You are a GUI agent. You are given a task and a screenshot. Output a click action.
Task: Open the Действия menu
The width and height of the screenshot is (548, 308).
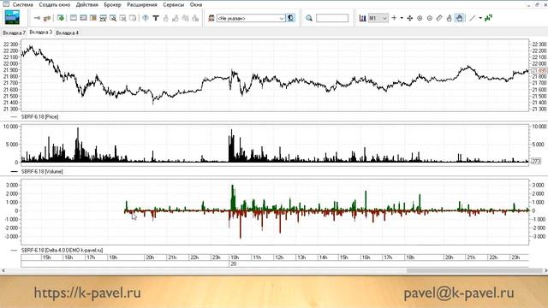pyautogui.click(x=87, y=4)
